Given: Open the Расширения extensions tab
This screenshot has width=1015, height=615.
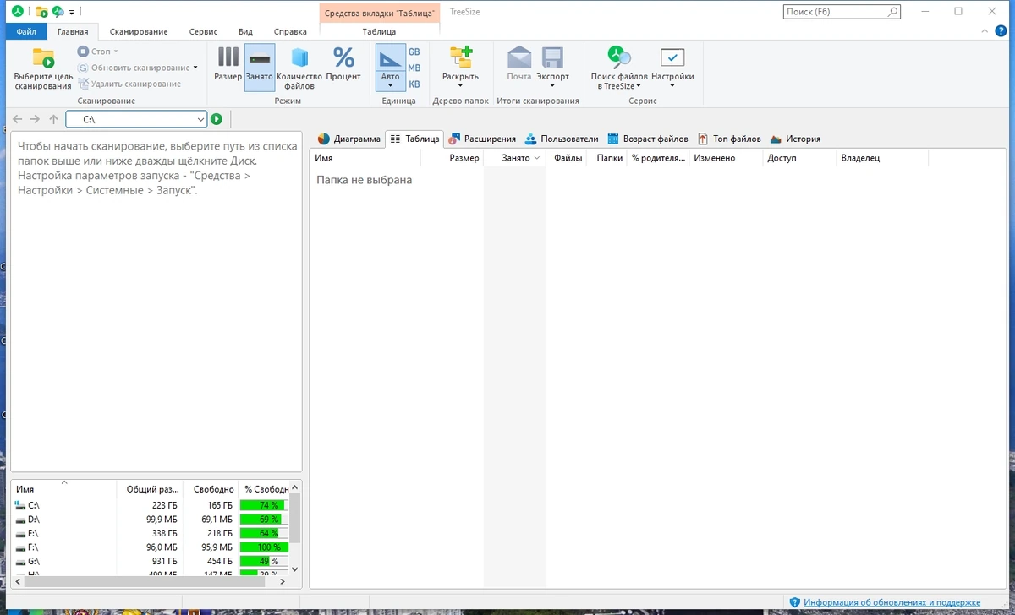Looking at the screenshot, I should pyautogui.click(x=482, y=139).
